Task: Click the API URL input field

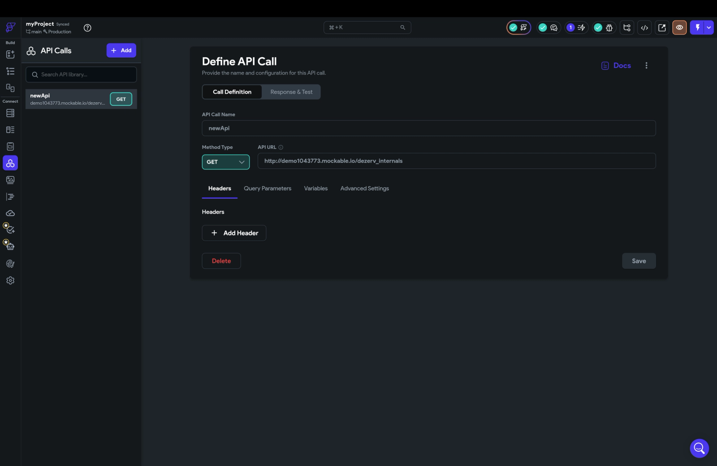Action: coord(457,161)
